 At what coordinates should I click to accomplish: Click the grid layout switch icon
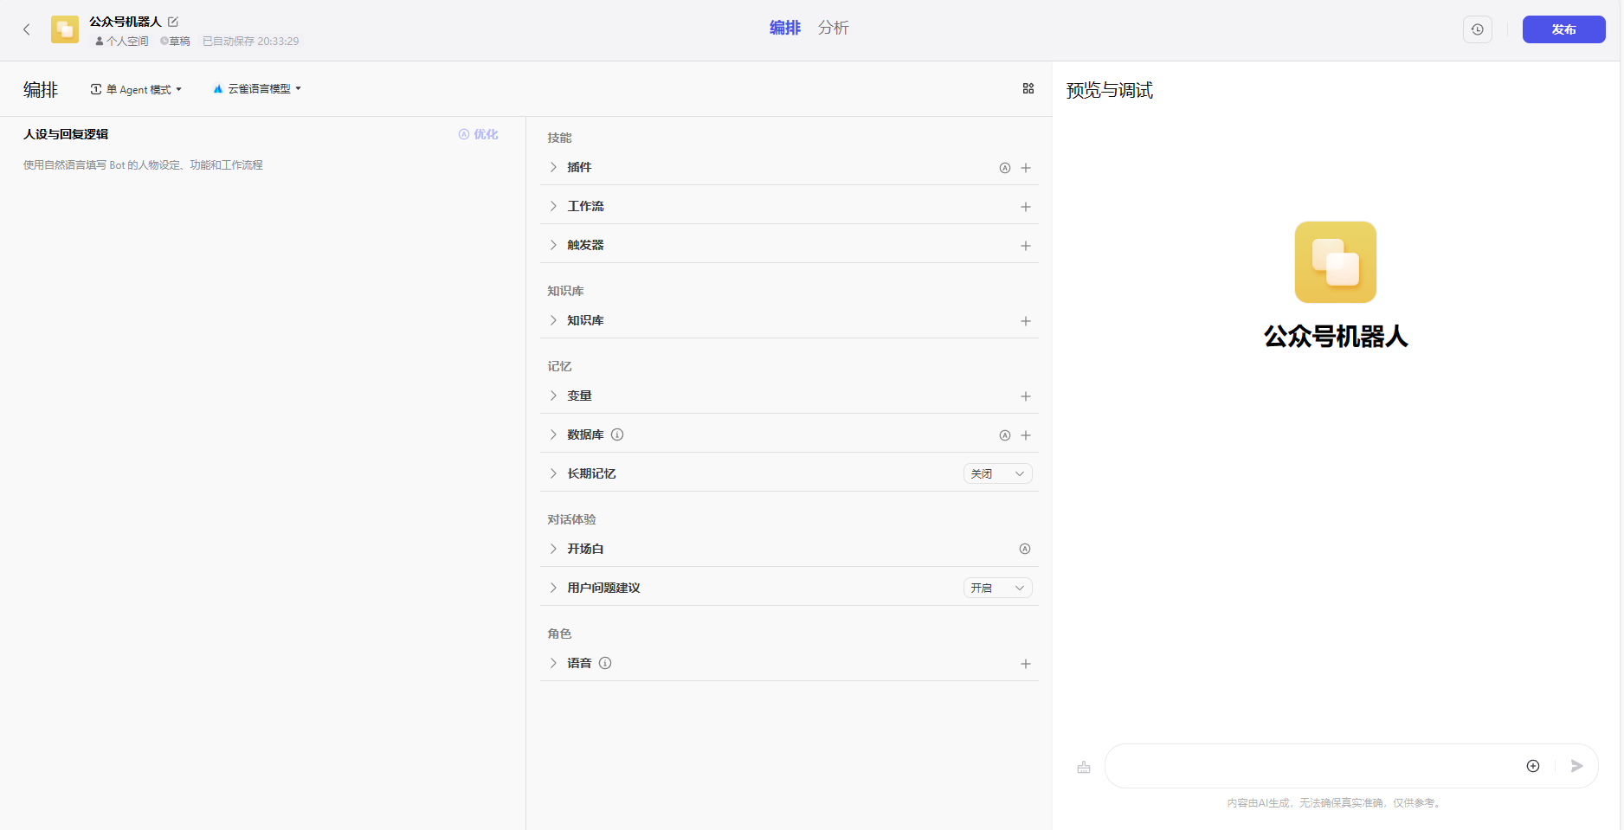pyautogui.click(x=1028, y=88)
